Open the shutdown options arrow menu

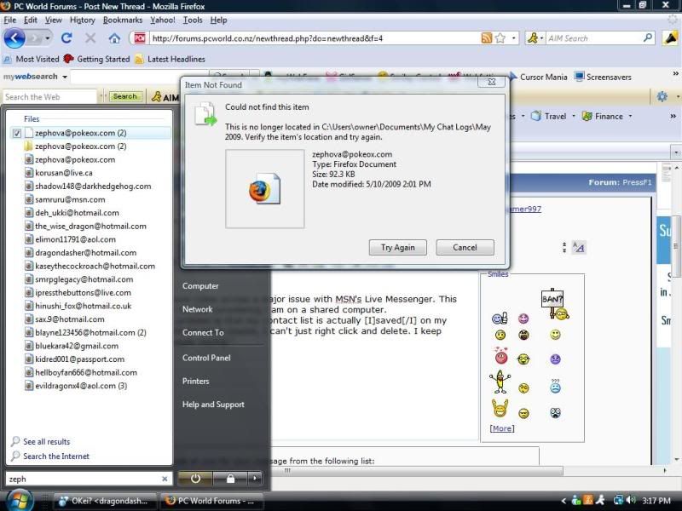click(x=254, y=479)
